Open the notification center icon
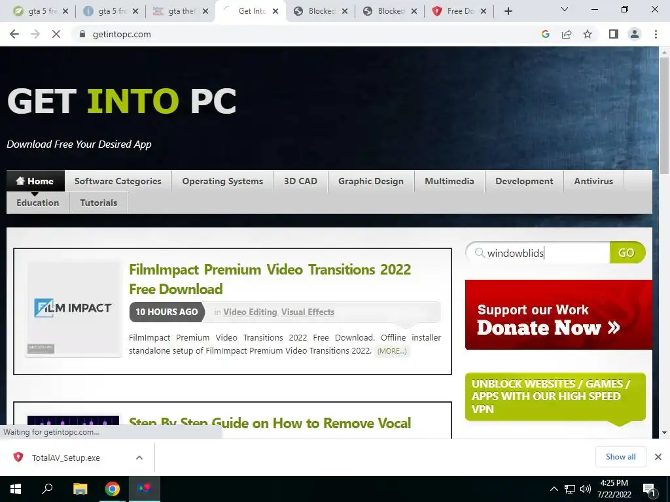The image size is (670, 502). click(650, 490)
